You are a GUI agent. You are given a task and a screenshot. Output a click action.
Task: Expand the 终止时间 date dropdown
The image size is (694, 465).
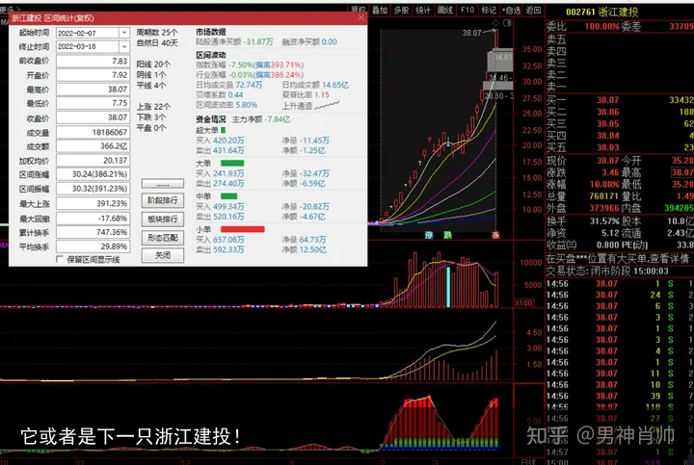coord(124,46)
